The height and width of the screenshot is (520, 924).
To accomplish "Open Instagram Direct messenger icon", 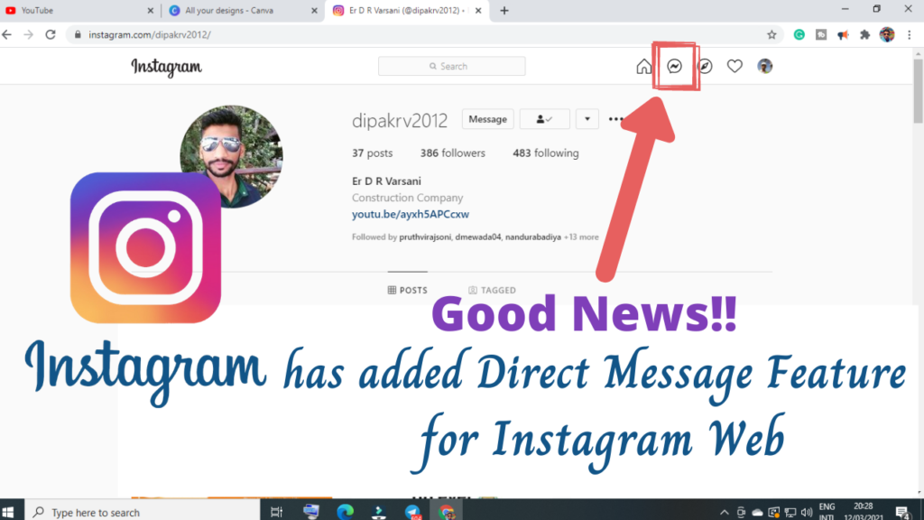I will point(674,67).
